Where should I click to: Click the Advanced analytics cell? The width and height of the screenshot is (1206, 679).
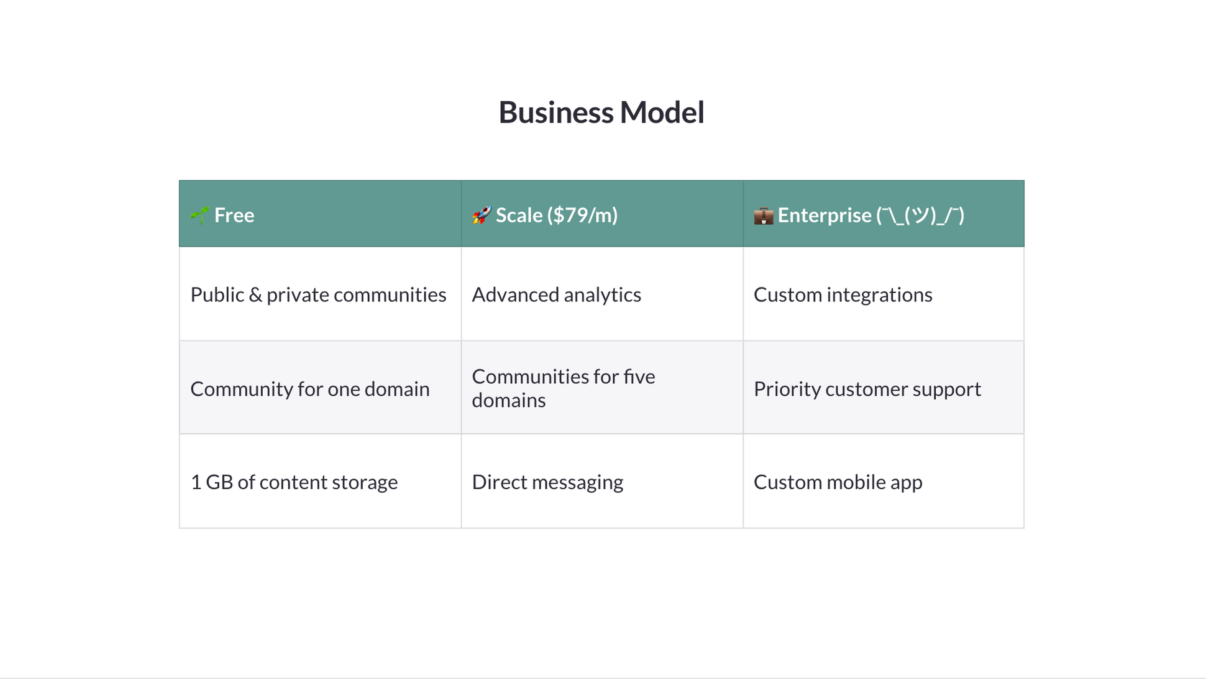point(602,294)
